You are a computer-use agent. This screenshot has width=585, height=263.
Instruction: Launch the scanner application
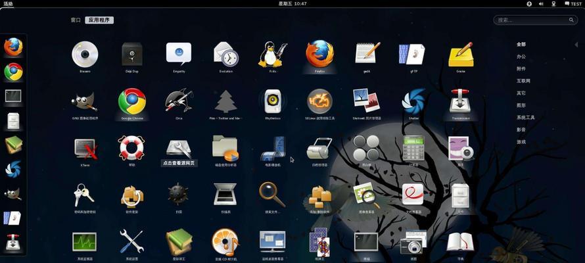click(225, 194)
